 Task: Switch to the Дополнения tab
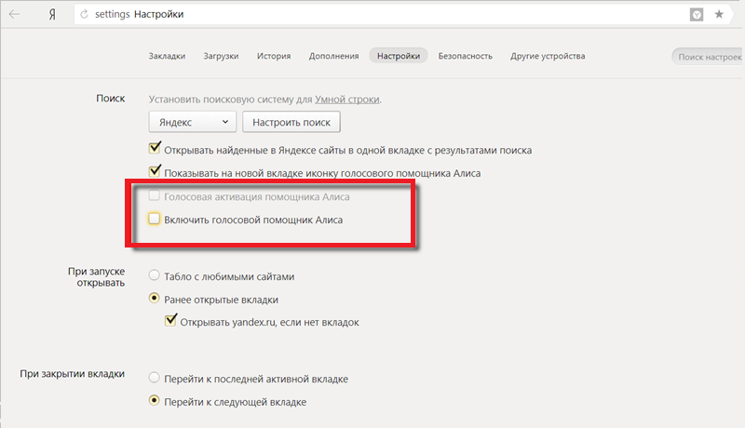click(333, 56)
